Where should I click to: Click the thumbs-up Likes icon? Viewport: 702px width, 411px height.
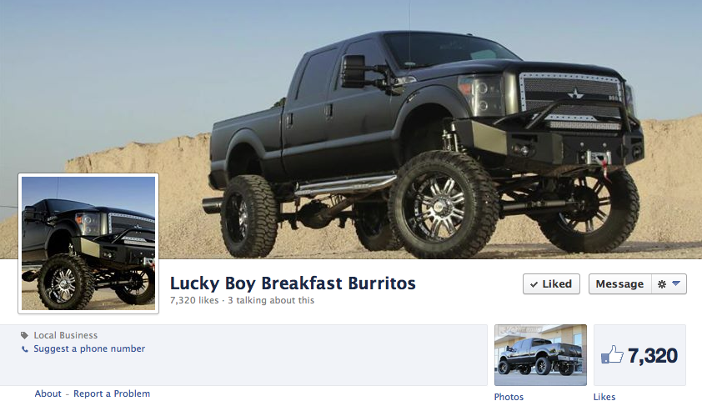[x=612, y=354]
